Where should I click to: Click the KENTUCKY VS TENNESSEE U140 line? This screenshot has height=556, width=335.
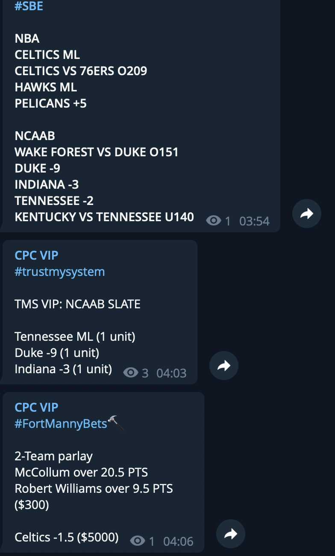coord(104,217)
